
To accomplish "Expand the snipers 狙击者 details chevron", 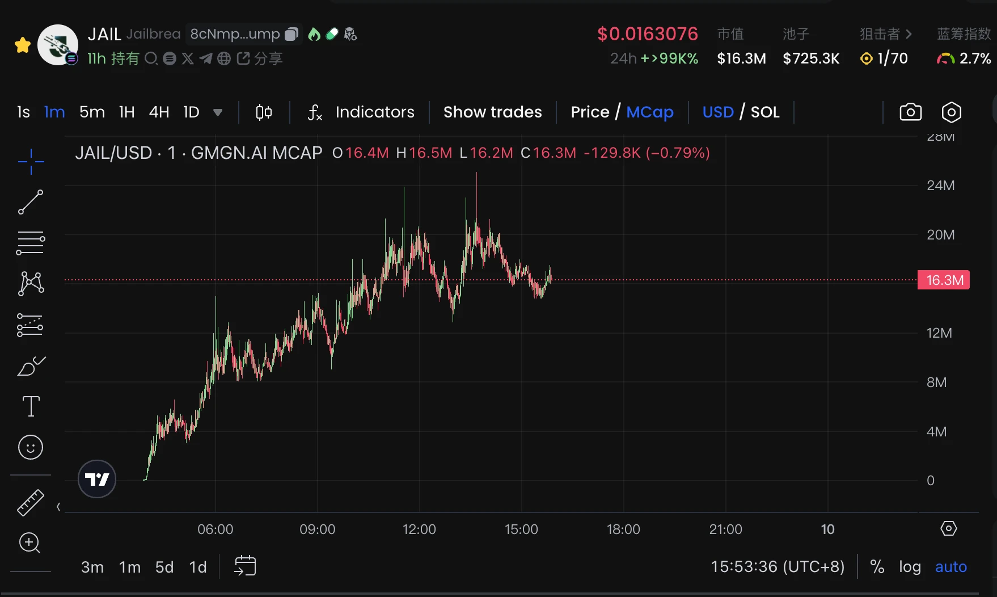I will (x=909, y=34).
